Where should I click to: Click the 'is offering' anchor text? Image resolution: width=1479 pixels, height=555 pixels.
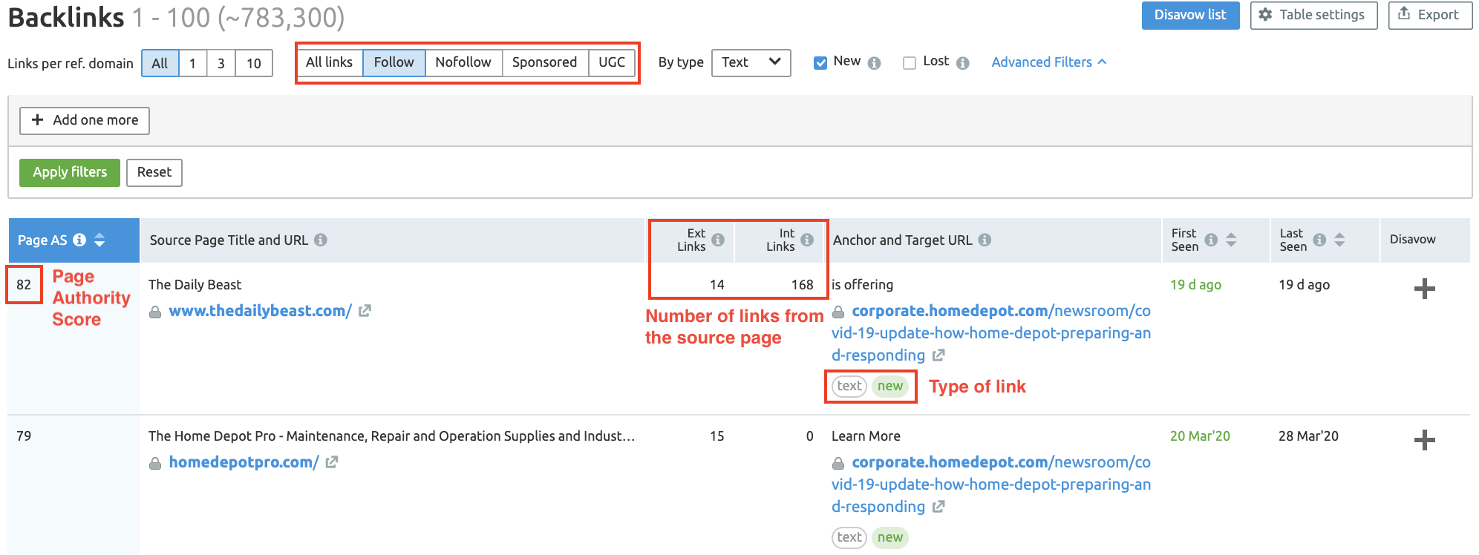click(x=862, y=285)
